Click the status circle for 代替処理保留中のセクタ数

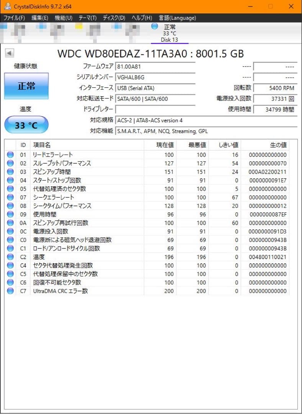[10, 274]
